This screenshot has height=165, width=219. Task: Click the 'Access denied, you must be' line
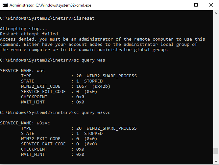[103, 39]
